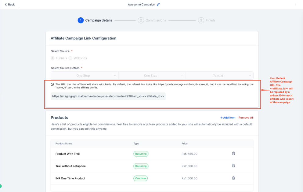Viewport: 303px width, 192px height.
Task: Click the Select Source Details label
Action: [x=65, y=68]
